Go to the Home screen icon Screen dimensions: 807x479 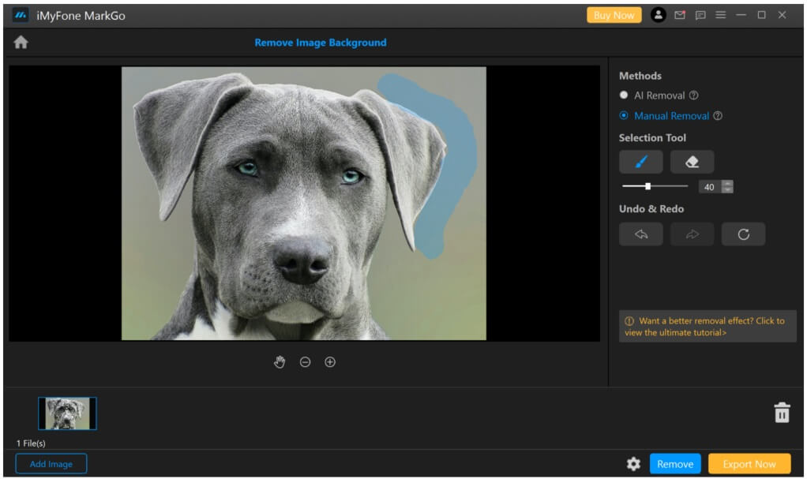click(x=21, y=42)
